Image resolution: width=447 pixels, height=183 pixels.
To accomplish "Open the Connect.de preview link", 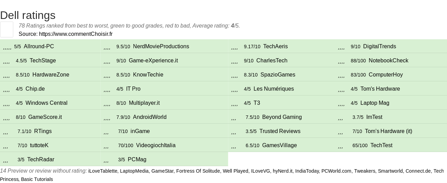I will (418, 171).
